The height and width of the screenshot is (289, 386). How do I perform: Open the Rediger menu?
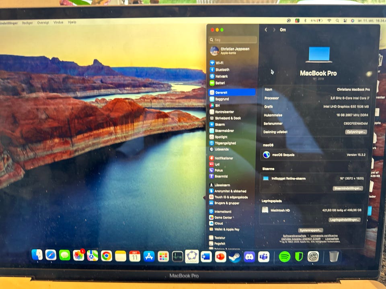pyautogui.click(x=27, y=23)
